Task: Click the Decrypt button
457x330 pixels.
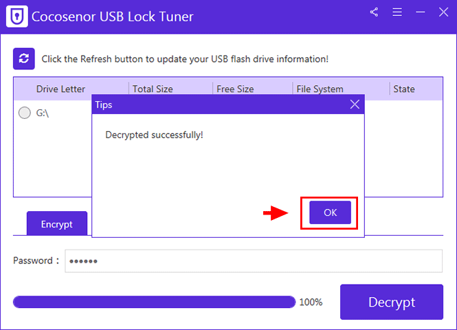Action: point(392,302)
